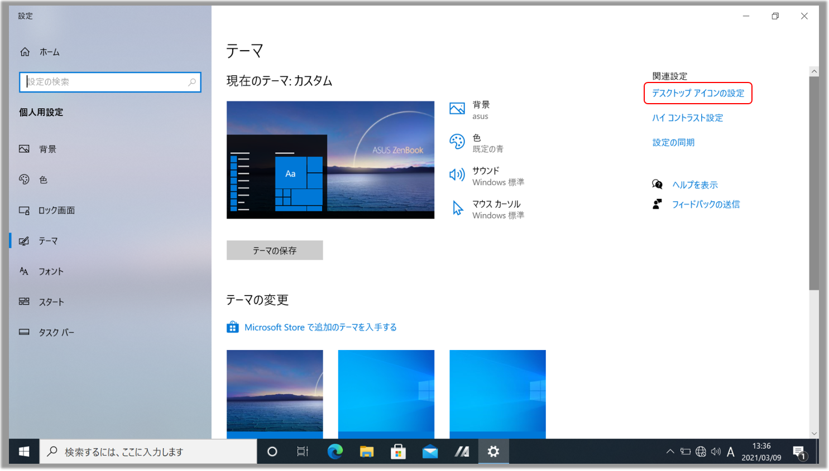Click the サウンド speaker icon

click(457, 175)
